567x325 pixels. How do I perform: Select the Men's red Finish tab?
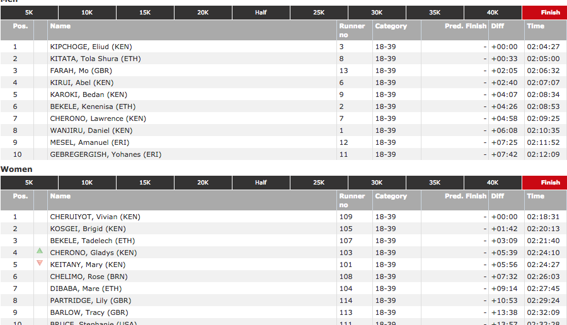(x=550, y=13)
